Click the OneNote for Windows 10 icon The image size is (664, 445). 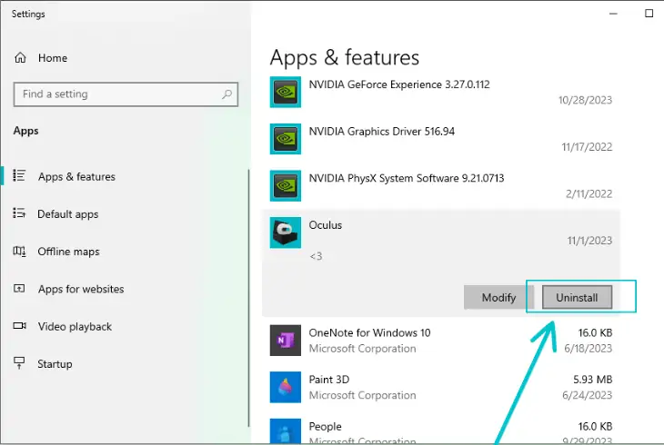click(286, 340)
